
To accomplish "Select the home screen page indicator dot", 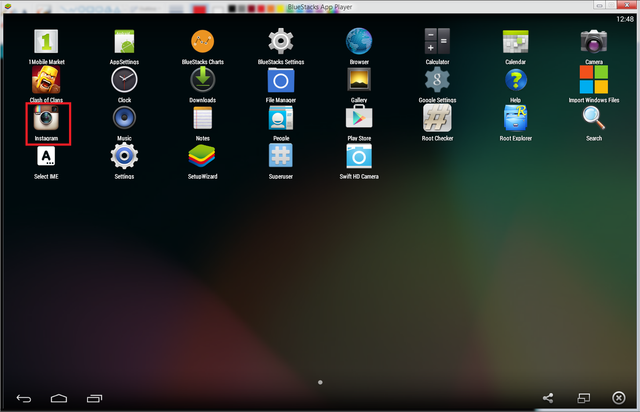I will pyautogui.click(x=320, y=382).
